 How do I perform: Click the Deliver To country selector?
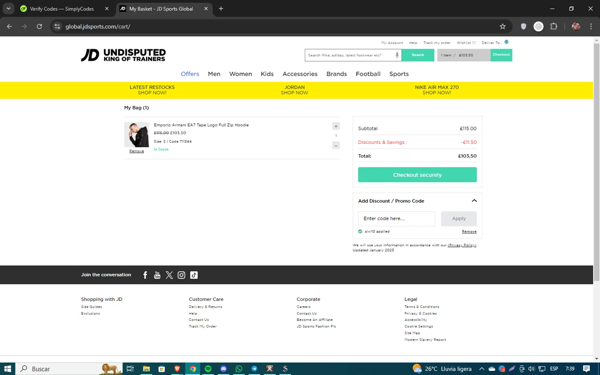point(495,42)
